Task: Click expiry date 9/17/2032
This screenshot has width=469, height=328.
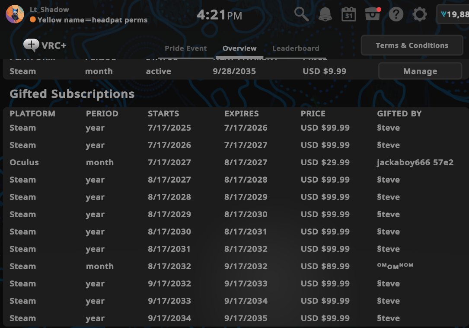Action: [246, 266]
